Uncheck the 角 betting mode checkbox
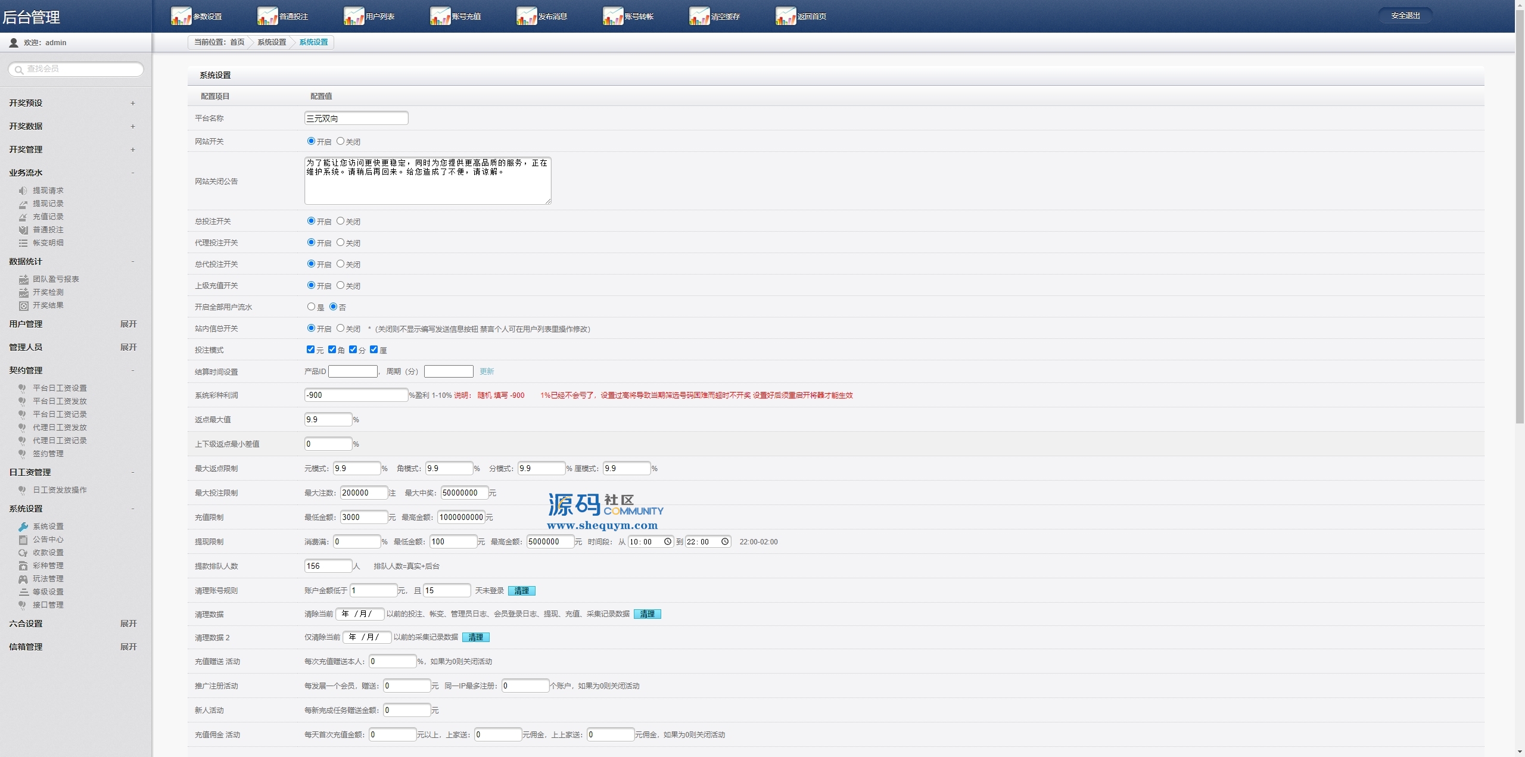1525x757 pixels. point(332,350)
